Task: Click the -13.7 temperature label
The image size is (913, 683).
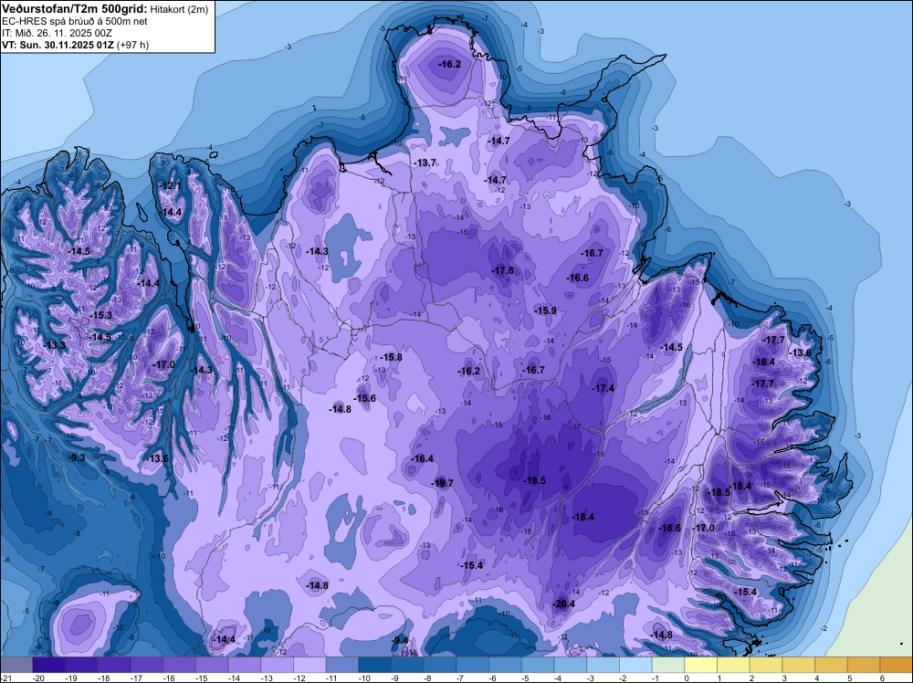Action: pos(425,163)
